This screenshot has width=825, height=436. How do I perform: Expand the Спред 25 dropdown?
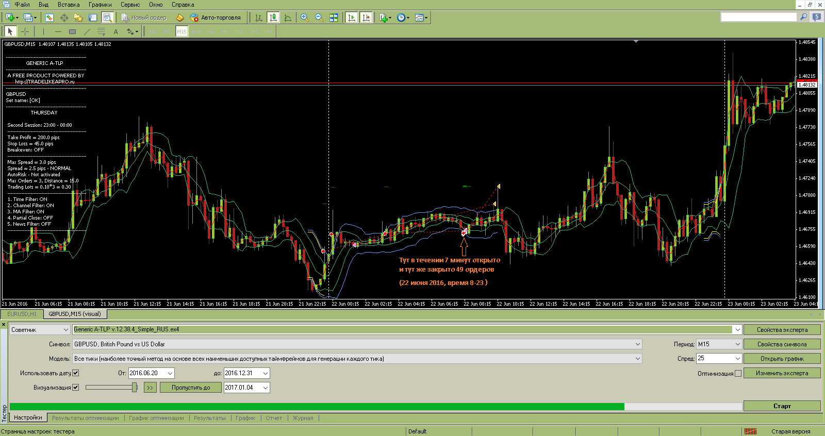(737, 359)
